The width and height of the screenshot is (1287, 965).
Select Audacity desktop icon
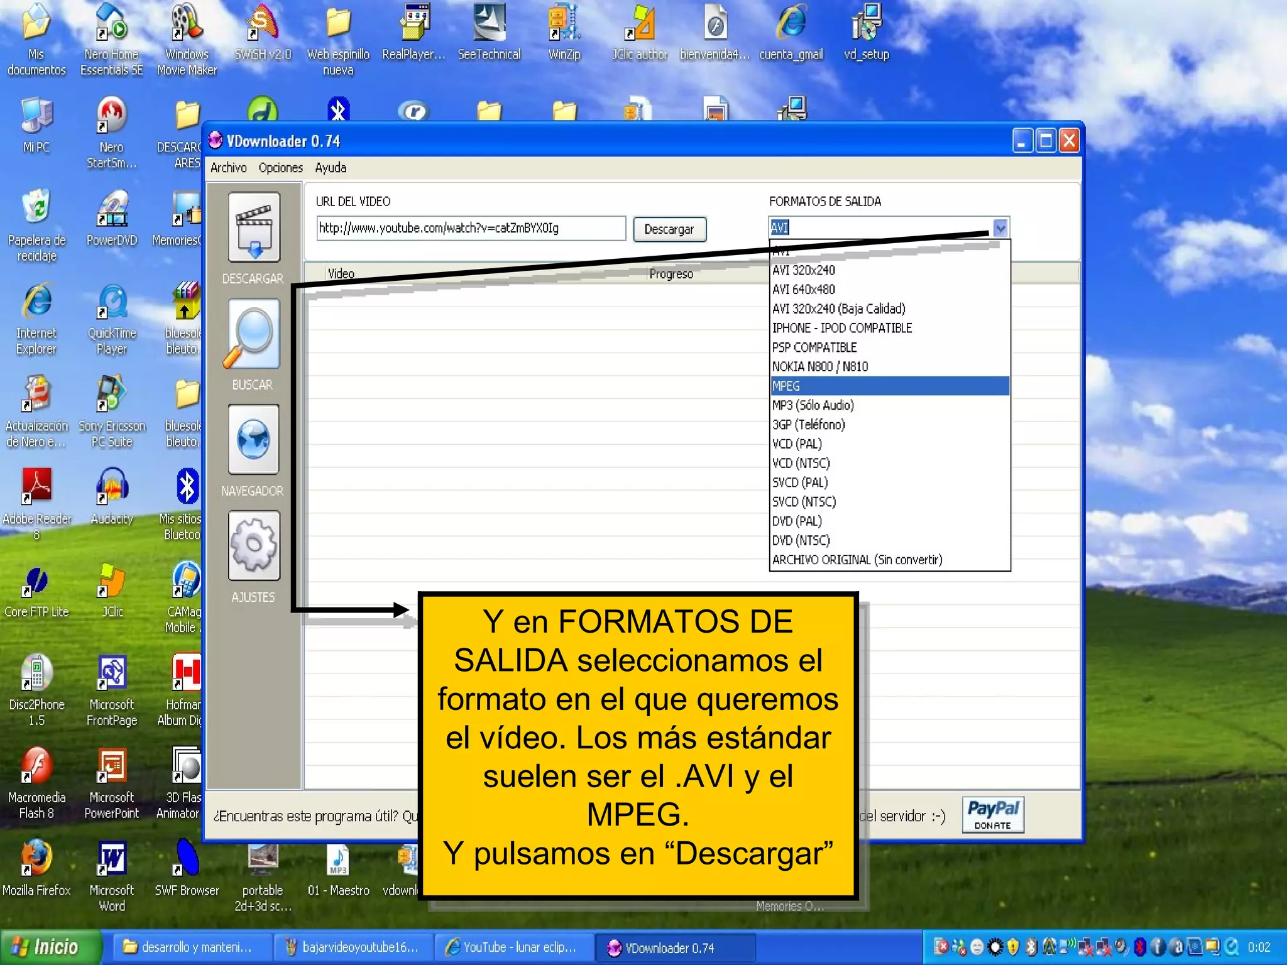112,498
